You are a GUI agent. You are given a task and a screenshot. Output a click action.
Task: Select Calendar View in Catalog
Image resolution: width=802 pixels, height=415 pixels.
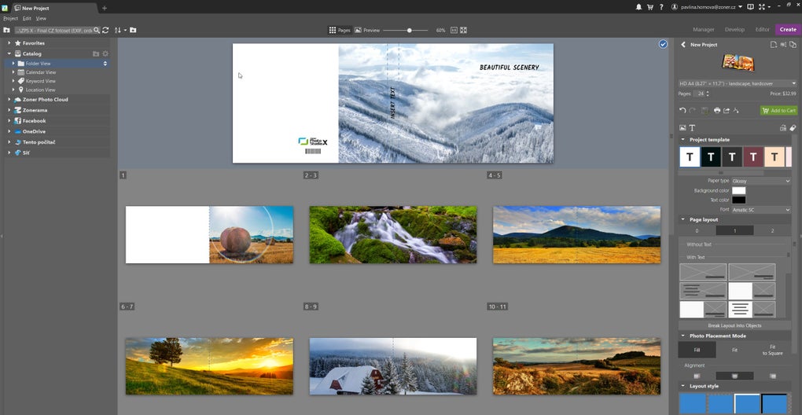tap(57, 72)
